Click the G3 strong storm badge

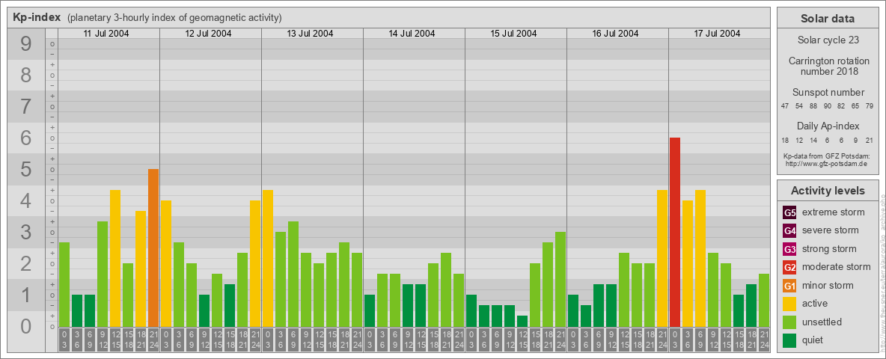pyautogui.click(x=789, y=249)
